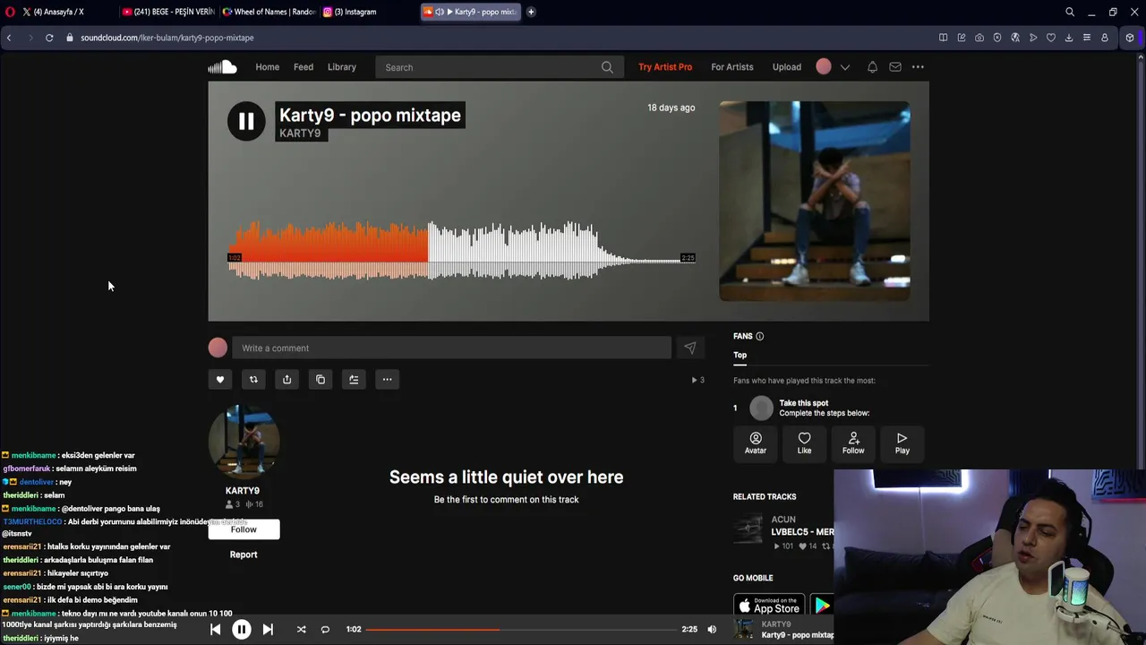Open the browser downloads icon
This screenshot has width=1146, height=645.
(1069, 38)
